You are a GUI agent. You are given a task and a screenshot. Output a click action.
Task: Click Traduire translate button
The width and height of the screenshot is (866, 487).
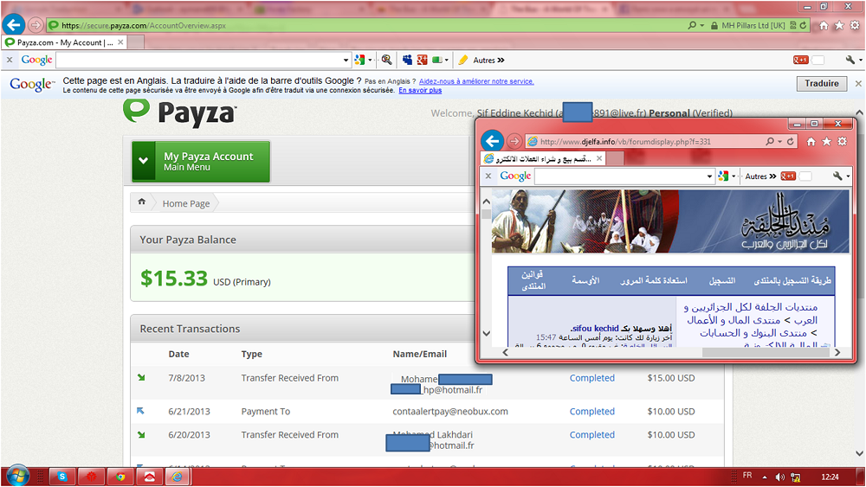click(x=821, y=83)
